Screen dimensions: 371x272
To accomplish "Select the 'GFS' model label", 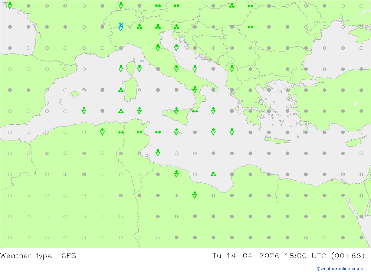I will (69, 256).
